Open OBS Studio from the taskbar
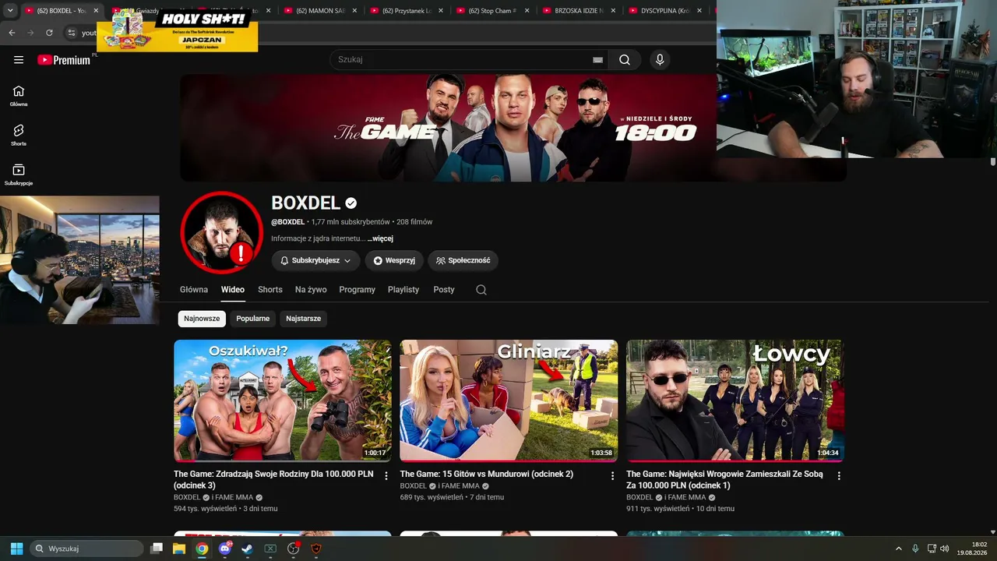Screen dimensions: 997x561 tap(294, 549)
